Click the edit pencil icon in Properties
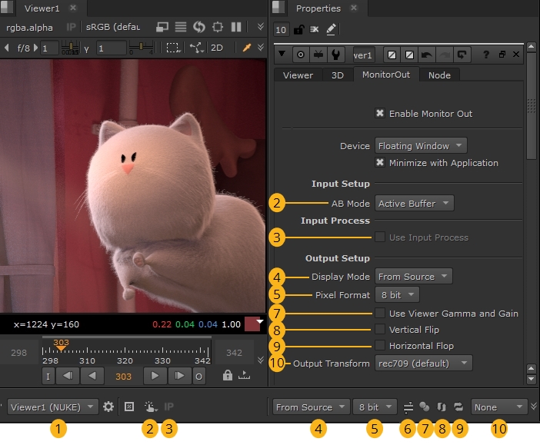Viewport: 540px width, 445px height. 331,30
